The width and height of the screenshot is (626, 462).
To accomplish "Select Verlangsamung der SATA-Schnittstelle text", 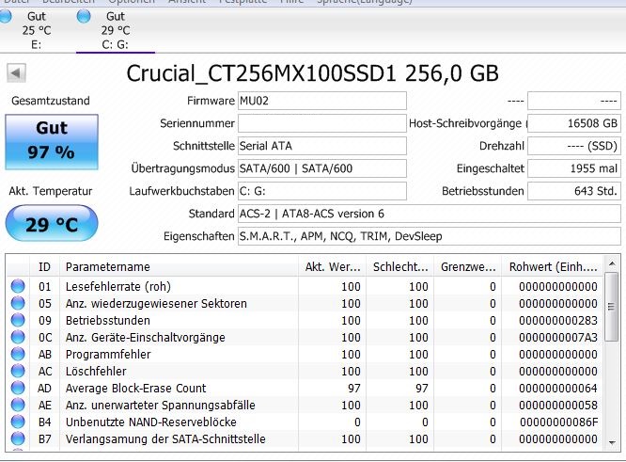I will [x=165, y=439].
